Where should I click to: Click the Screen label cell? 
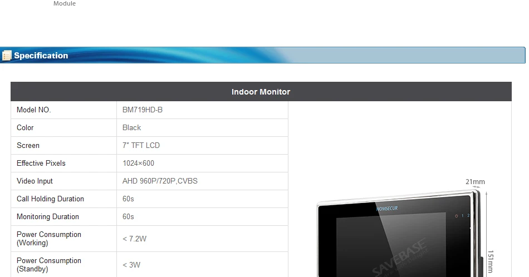tap(64, 146)
